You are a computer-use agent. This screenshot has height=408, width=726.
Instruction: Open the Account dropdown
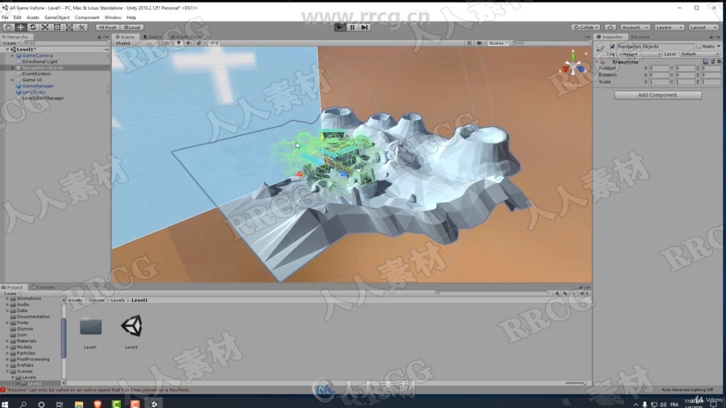pos(634,27)
